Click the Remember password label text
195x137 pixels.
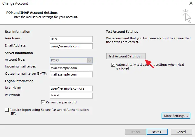(61, 102)
